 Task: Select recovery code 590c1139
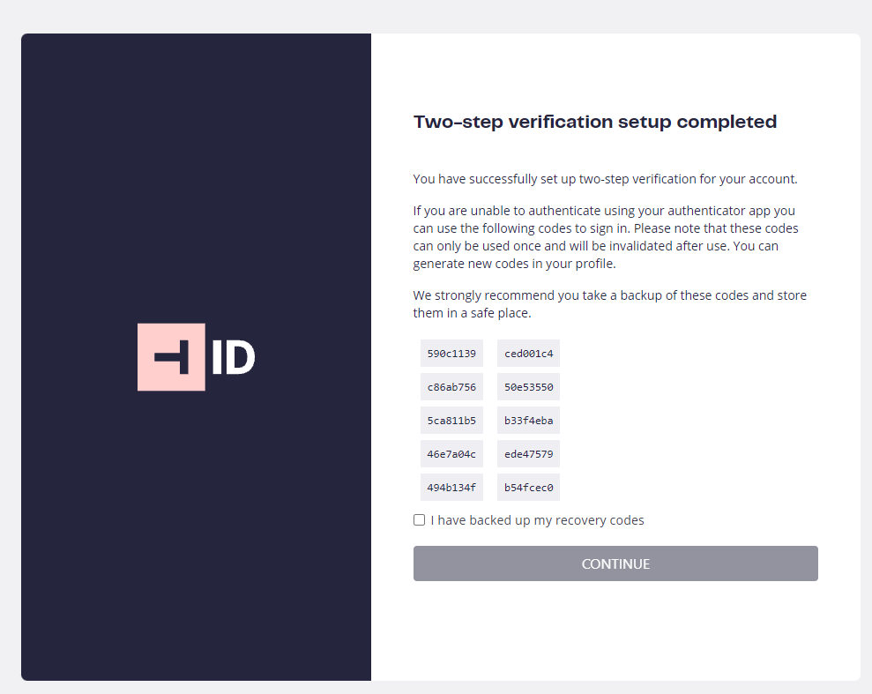pos(451,354)
